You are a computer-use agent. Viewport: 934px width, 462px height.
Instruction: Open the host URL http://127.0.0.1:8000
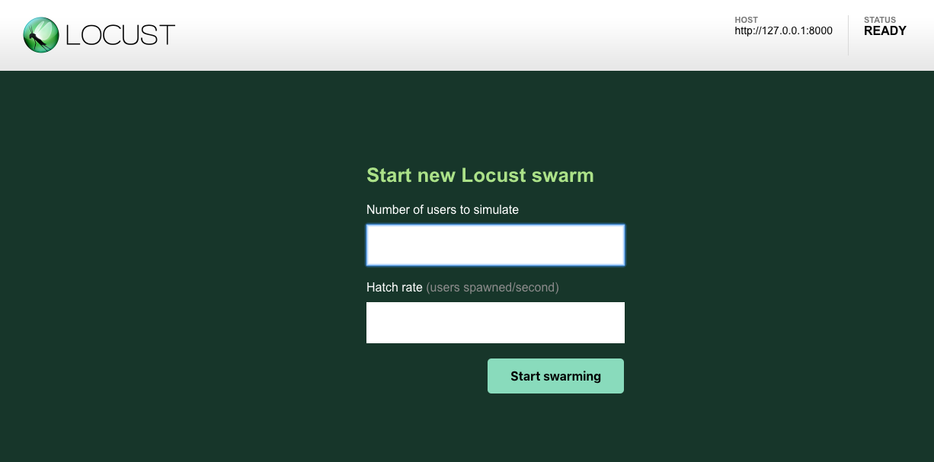click(783, 31)
